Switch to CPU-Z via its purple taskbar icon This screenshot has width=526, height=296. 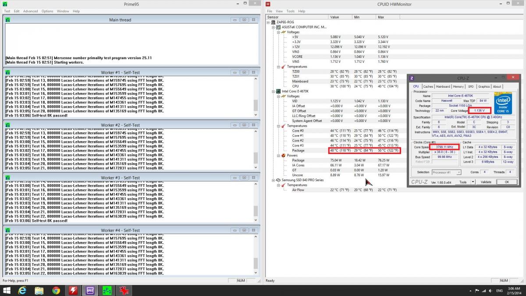pos(89,290)
